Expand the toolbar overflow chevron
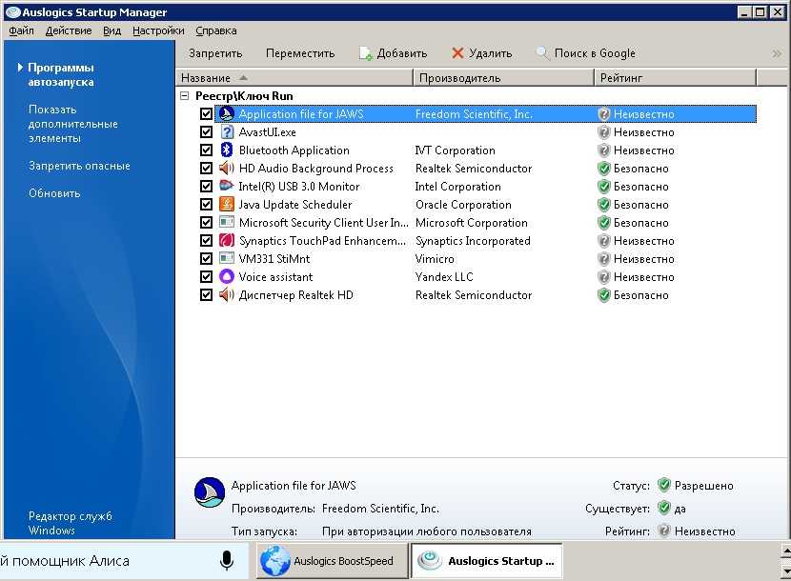This screenshot has width=791, height=581. (777, 53)
